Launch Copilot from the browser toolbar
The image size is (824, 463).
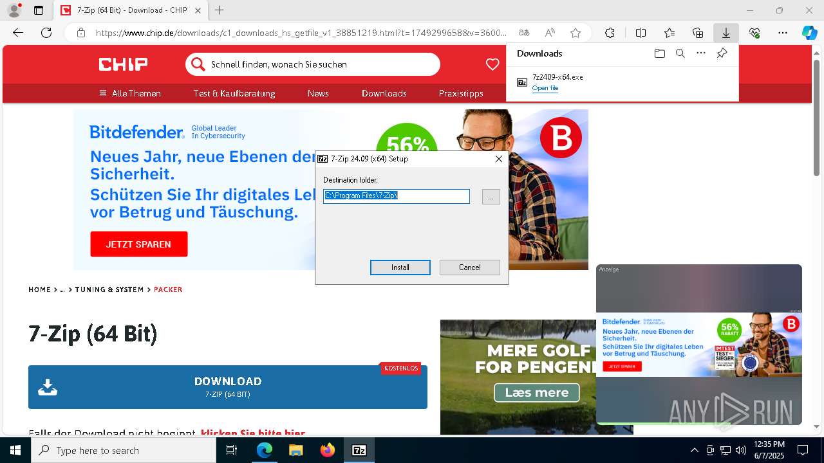tap(809, 33)
